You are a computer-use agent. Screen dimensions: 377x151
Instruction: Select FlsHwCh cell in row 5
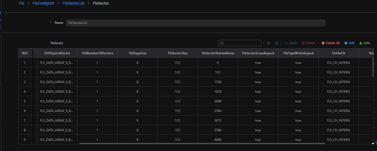coord(338,101)
